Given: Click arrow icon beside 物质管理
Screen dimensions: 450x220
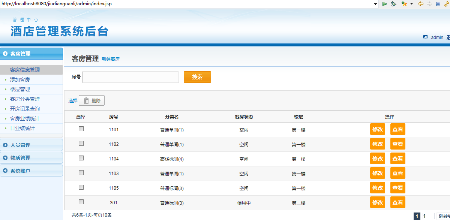Looking at the screenshot, I should (5, 158).
